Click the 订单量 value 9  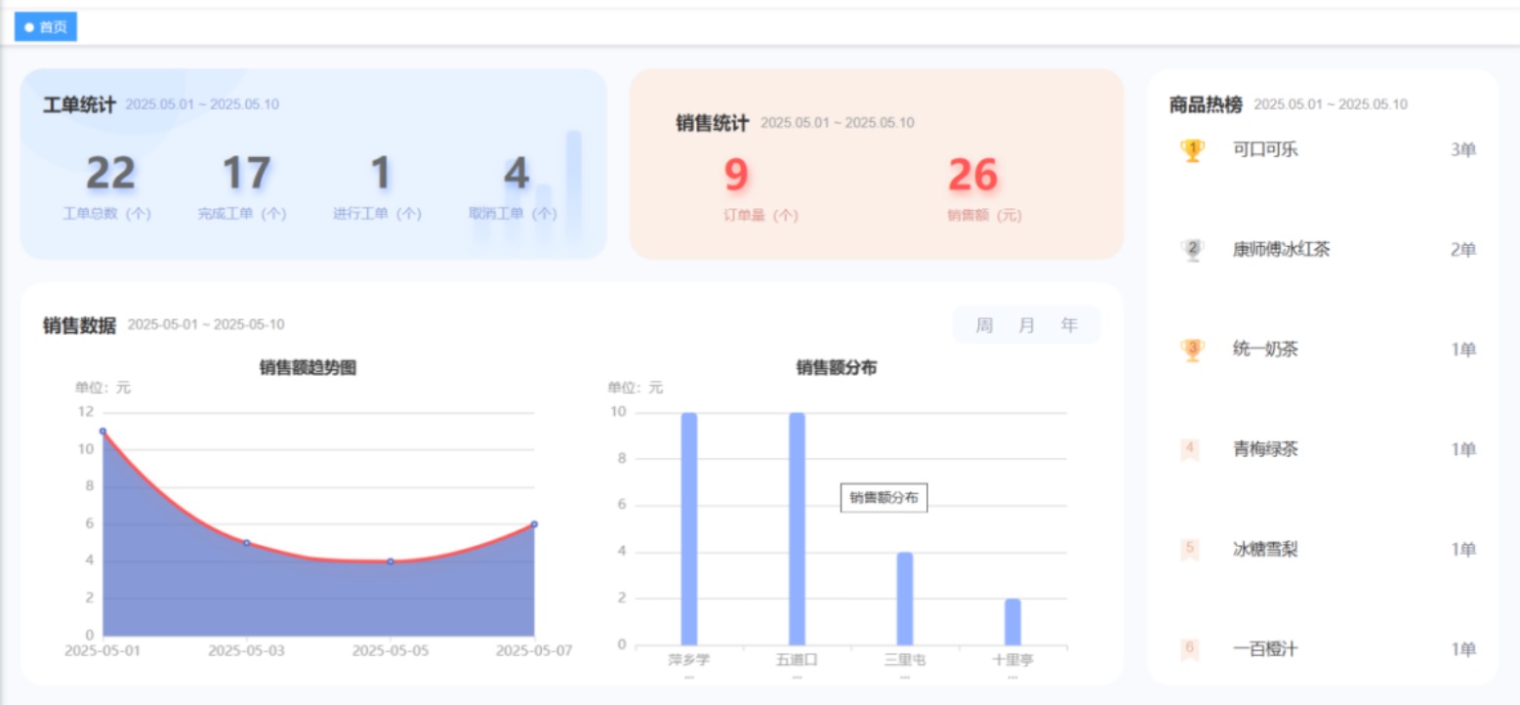(x=736, y=176)
